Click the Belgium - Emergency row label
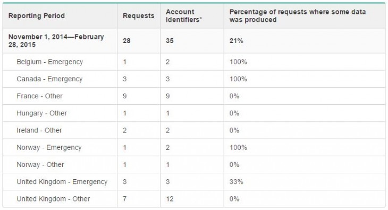This screenshot has height=210, width=388. [50, 62]
